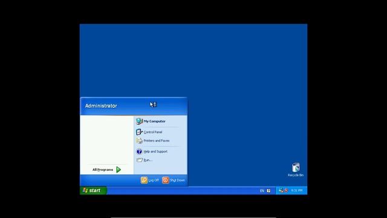Click the Shut Down text button
The width and height of the screenshot is (387, 218).
[x=177, y=180]
